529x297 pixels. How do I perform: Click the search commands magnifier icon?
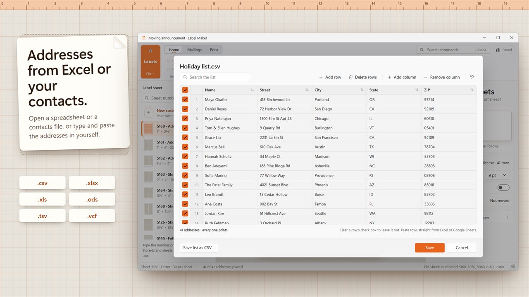[x=422, y=50]
